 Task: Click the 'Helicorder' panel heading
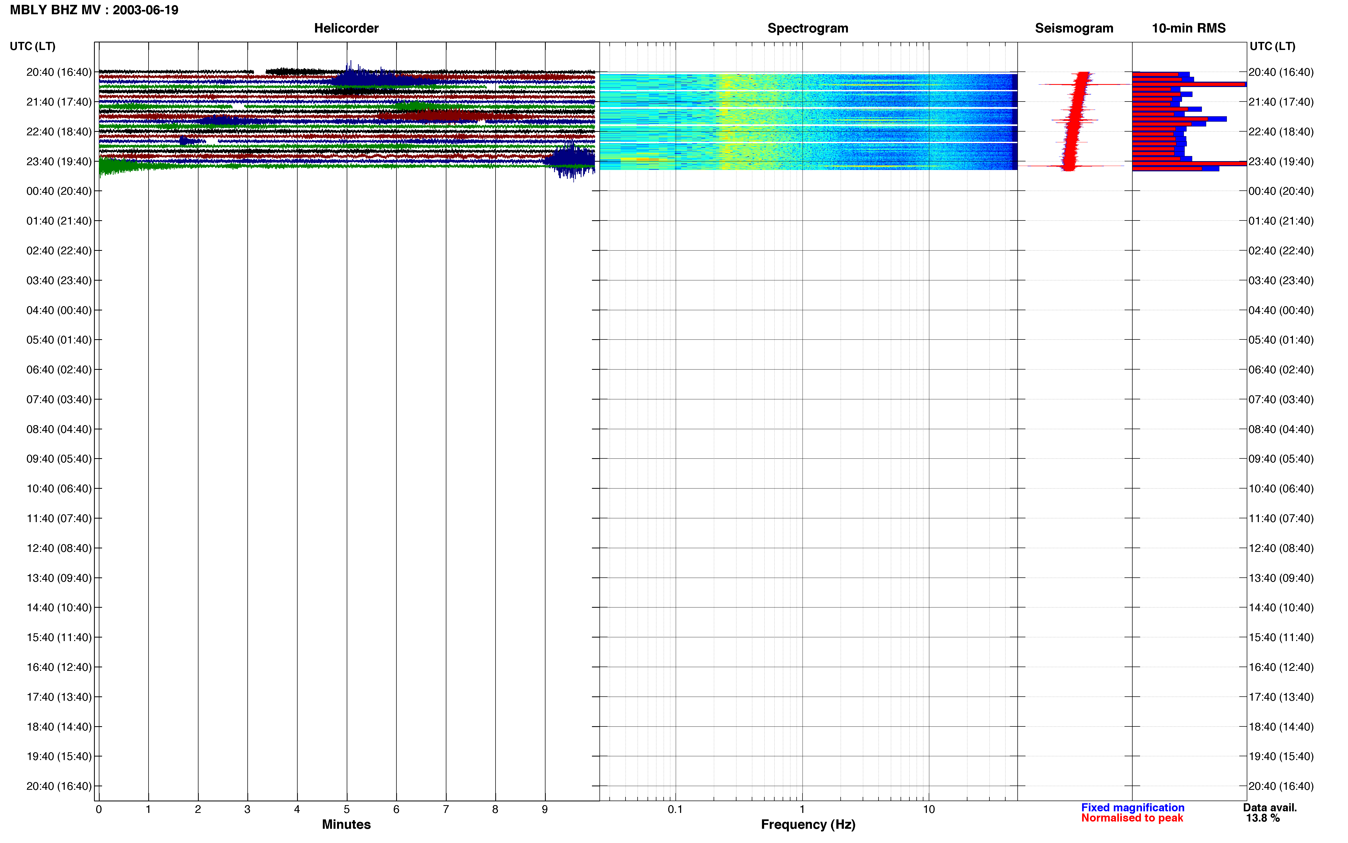(346, 28)
